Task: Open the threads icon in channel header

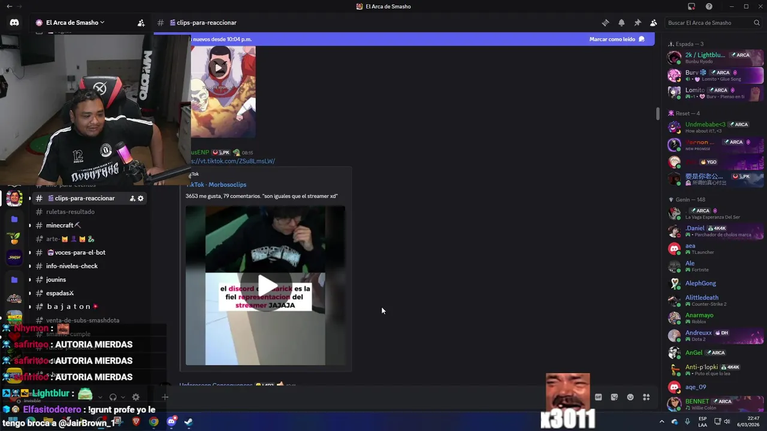Action: [605, 23]
